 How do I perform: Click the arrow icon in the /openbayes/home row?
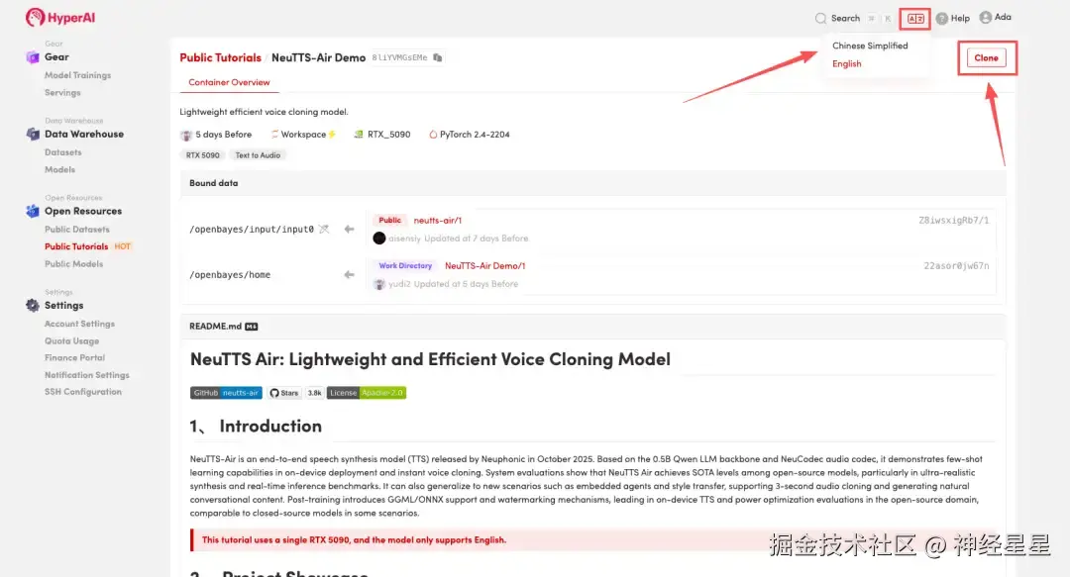(x=349, y=275)
